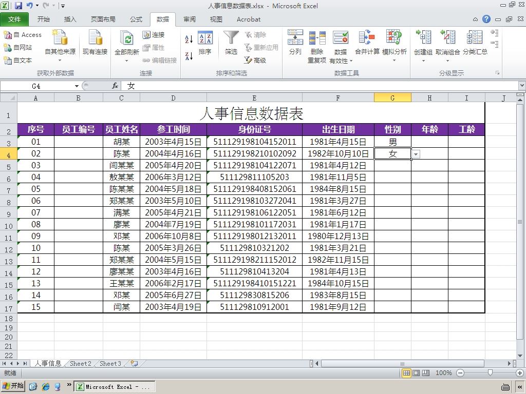Switch to Page Break Preview in status bar
Viewport: 526px width, 394px height.
(x=426, y=373)
